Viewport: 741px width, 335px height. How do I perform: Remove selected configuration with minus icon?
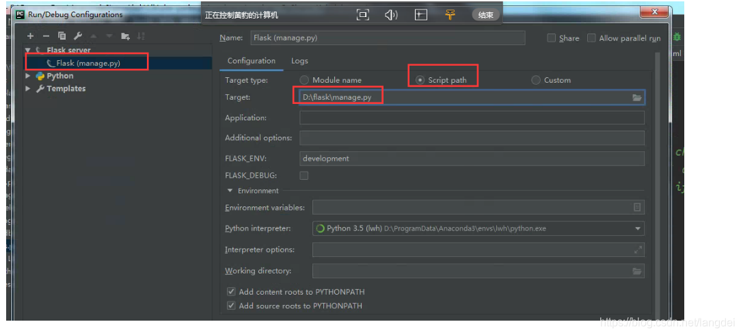coord(46,36)
